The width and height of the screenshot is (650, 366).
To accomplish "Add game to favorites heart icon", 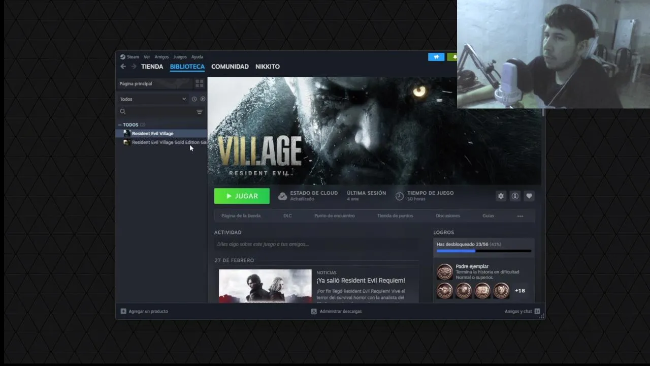I will point(529,196).
